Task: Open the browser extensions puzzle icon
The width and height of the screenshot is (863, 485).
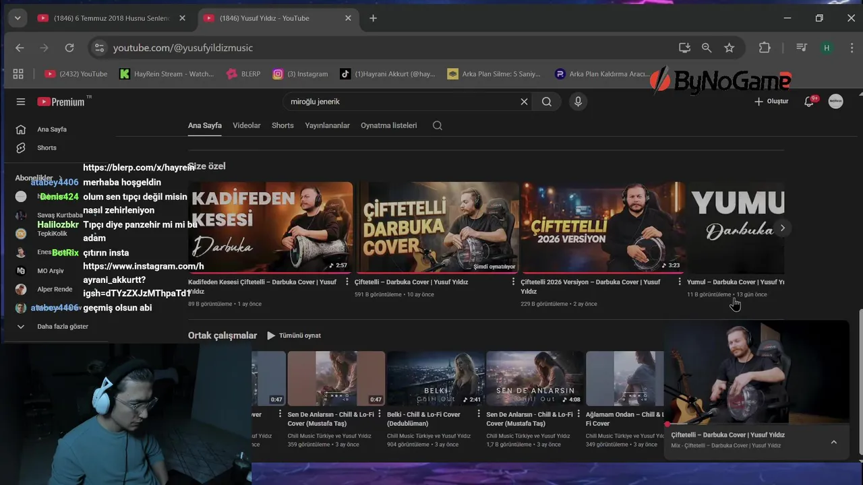Action: tap(765, 48)
